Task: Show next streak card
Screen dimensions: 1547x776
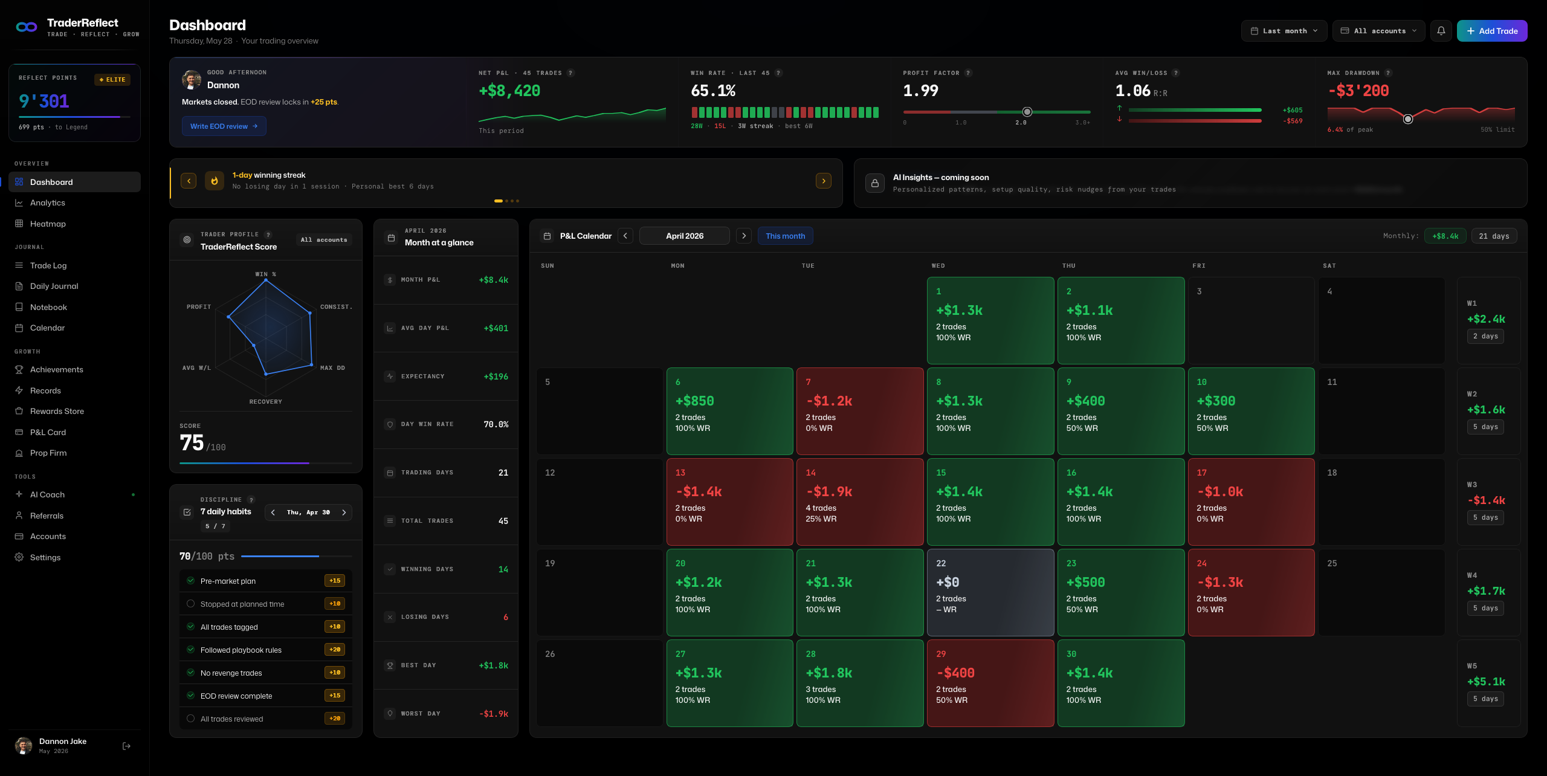Action: coord(824,181)
